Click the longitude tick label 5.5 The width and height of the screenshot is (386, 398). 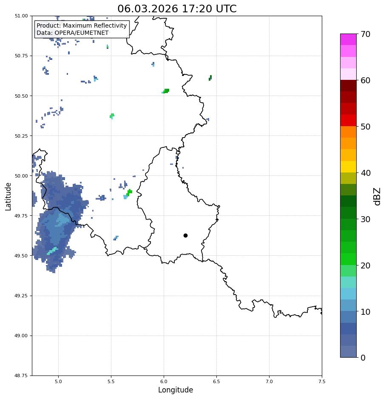pyautogui.click(x=111, y=381)
